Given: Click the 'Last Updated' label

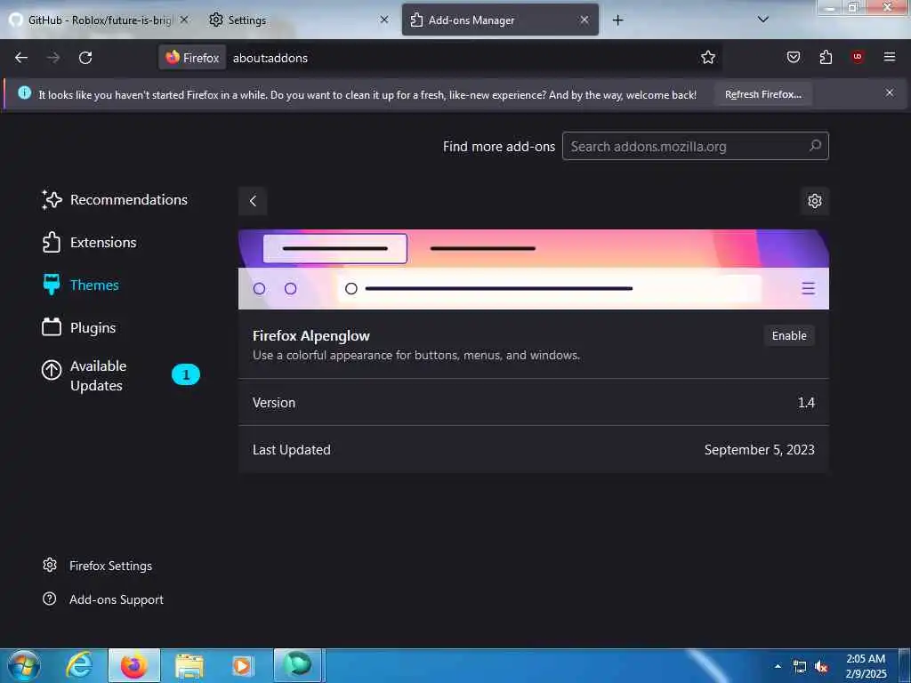Looking at the screenshot, I should (x=292, y=450).
